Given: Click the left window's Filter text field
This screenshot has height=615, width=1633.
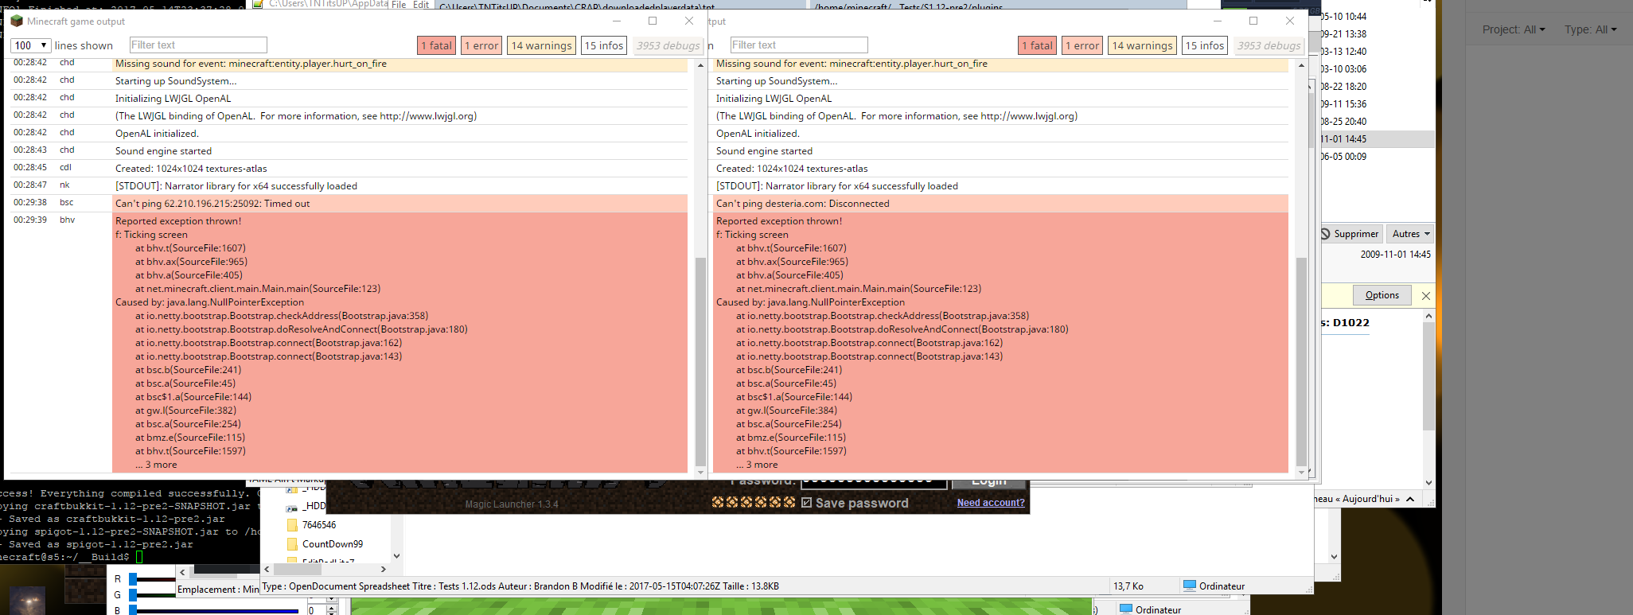Looking at the screenshot, I should click(x=198, y=45).
